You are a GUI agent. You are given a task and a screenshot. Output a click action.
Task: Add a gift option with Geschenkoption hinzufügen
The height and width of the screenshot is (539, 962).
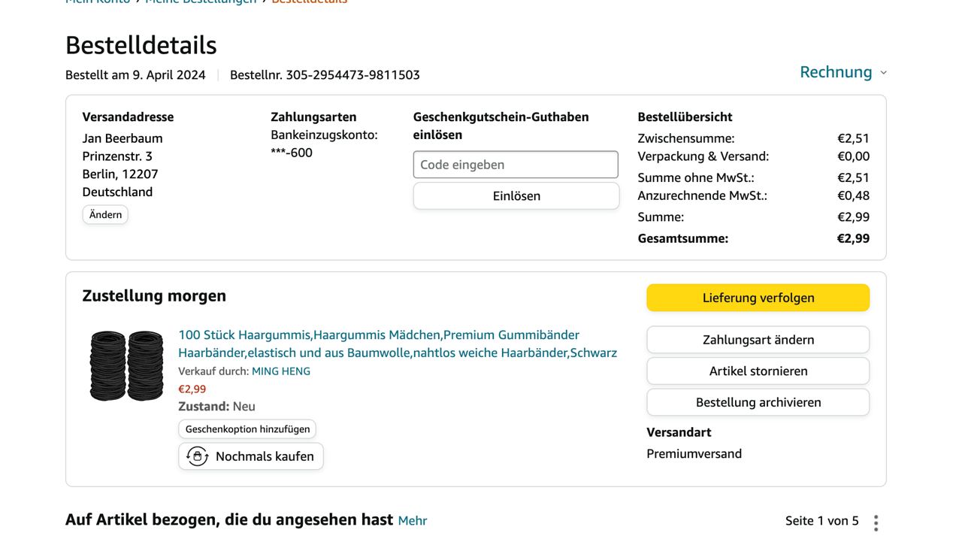(x=247, y=429)
